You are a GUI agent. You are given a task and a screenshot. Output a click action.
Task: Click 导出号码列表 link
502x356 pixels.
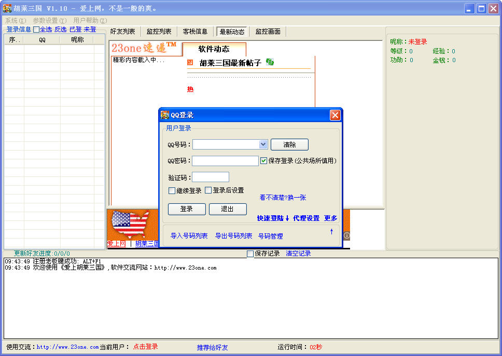click(x=233, y=236)
